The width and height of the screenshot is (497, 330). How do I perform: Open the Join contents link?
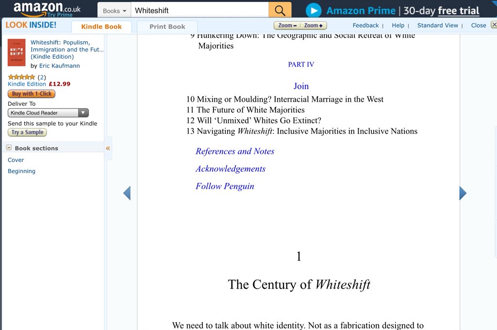301,86
